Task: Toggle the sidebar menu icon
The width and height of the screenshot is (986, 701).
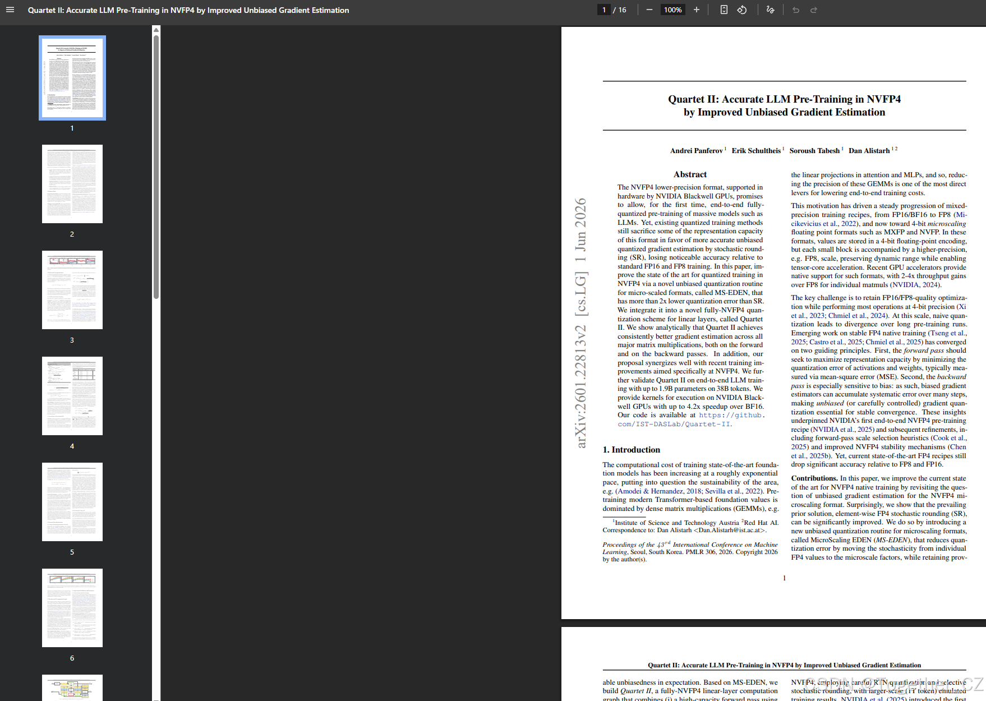Action: pyautogui.click(x=10, y=10)
